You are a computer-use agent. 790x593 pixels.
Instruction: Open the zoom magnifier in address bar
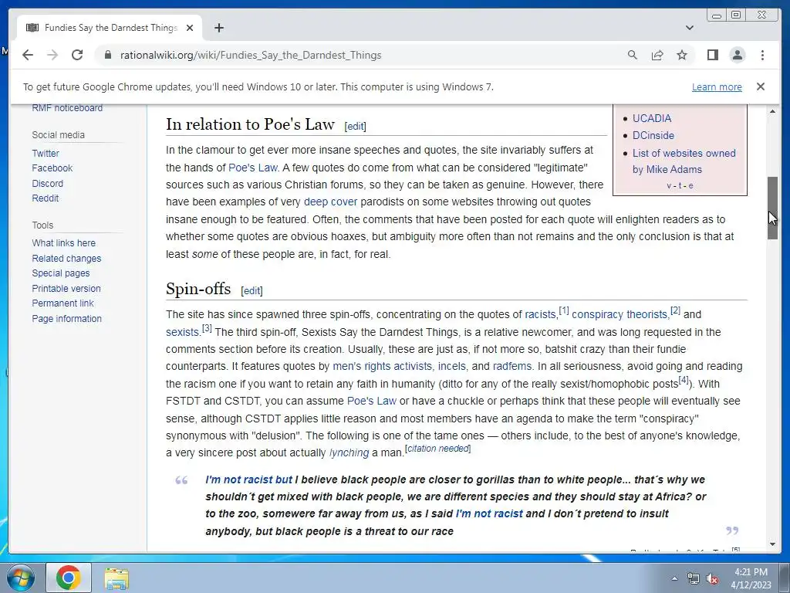[x=633, y=55]
